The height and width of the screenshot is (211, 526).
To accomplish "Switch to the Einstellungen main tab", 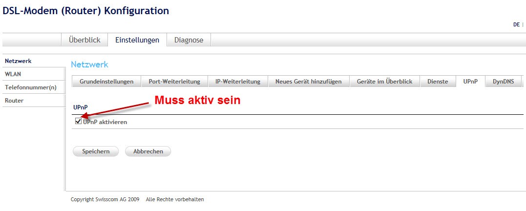I will coord(137,40).
